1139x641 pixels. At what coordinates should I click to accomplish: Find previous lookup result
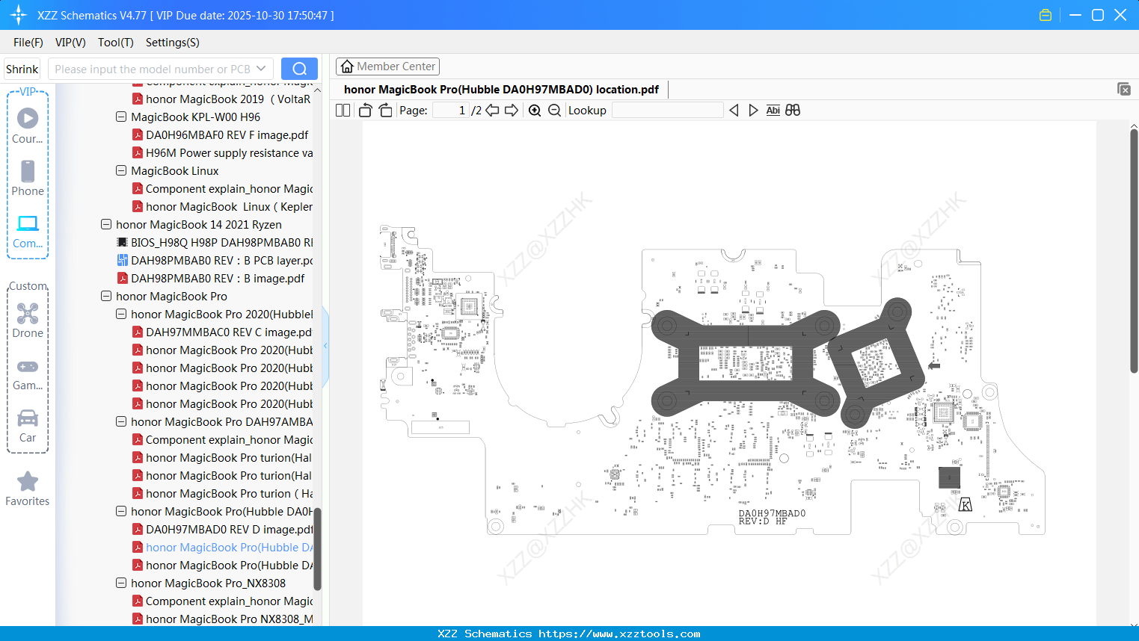click(x=734, y=111)
